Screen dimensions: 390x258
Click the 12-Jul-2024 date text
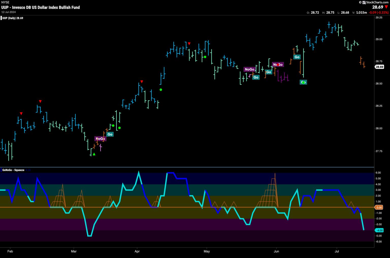click(x=9, y=12)
